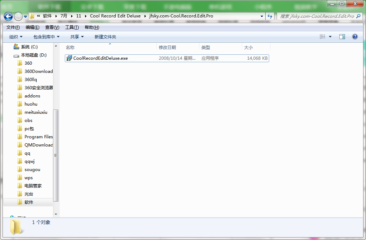Open the 360Download folder in tree
The height and width of the screenshot is (240, 366).
[38, 71]
